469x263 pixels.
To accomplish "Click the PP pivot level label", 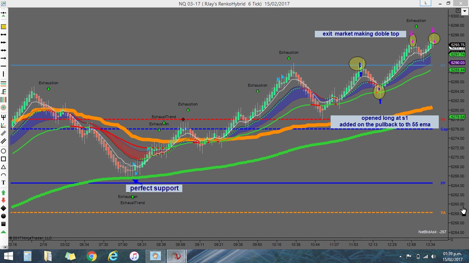I will tap(443, 184).
